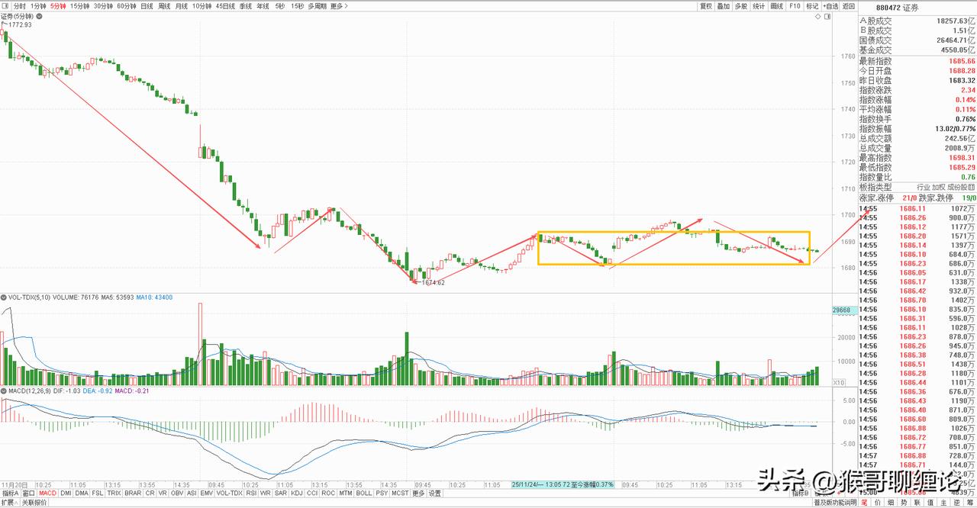
Task: Click the 叠加 overlay button
Action: pos(724,6)
